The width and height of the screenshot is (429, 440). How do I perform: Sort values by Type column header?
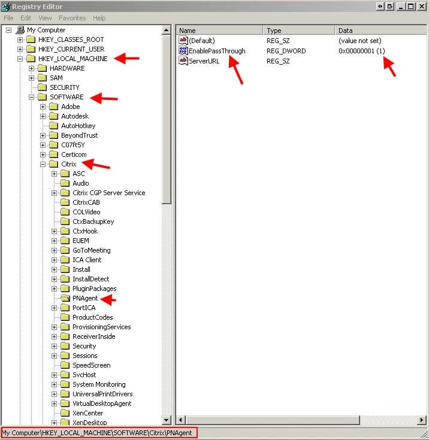point(299,30)
